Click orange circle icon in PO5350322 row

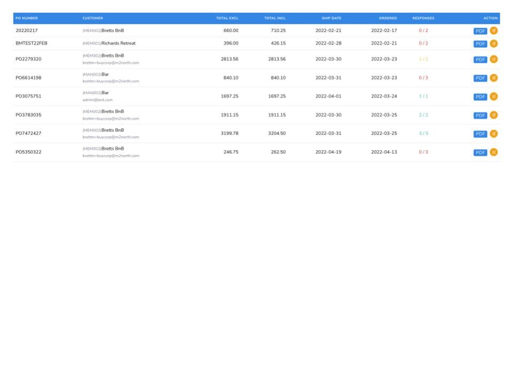click(x=494, y=152)
